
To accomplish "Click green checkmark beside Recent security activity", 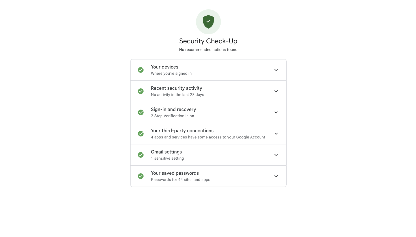I will pos(141,91).
